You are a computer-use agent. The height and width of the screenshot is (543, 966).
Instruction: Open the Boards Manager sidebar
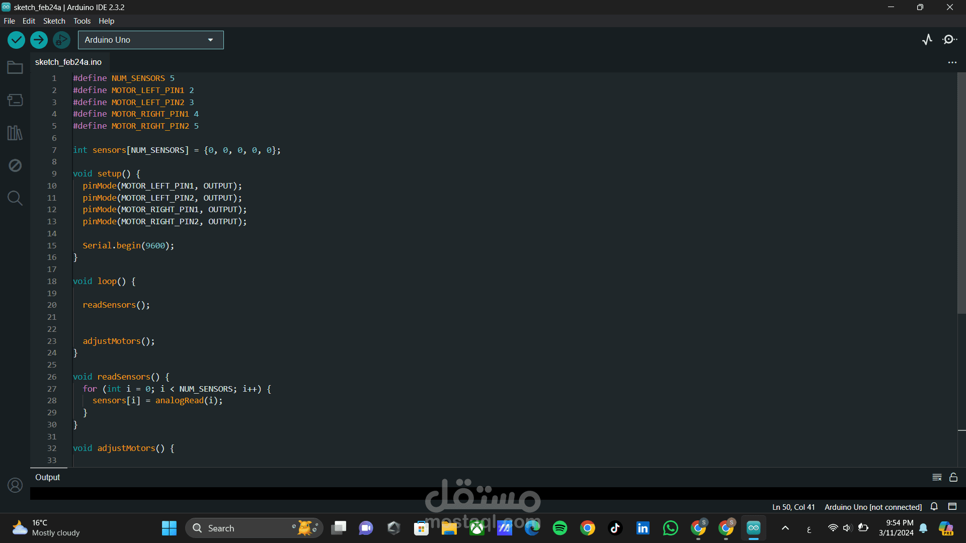(x=15, y=100)
